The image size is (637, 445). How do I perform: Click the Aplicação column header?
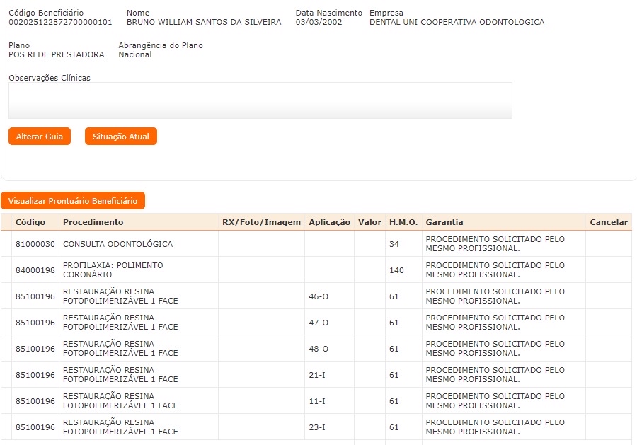click(329, 222)
